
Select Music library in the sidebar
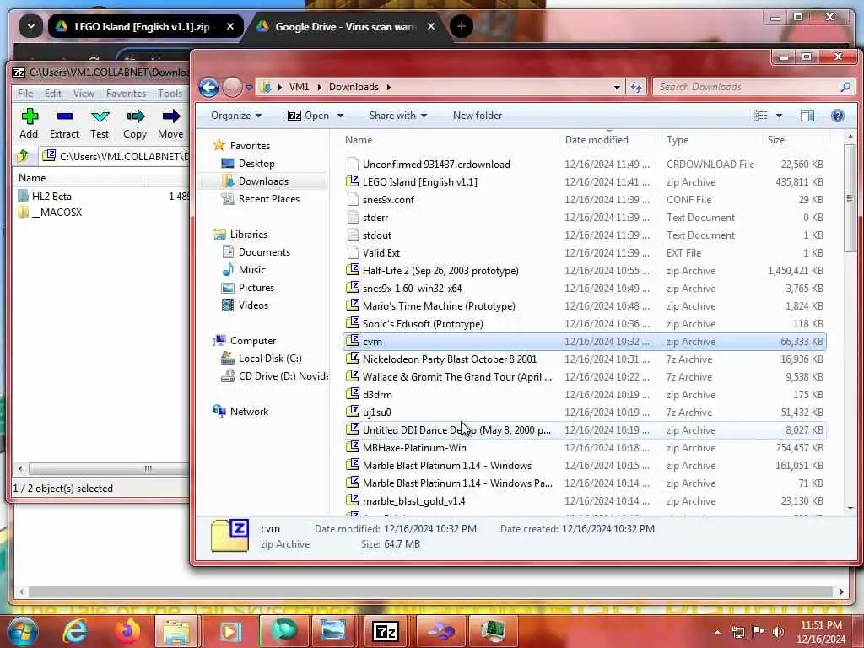(x=251, y=269)
